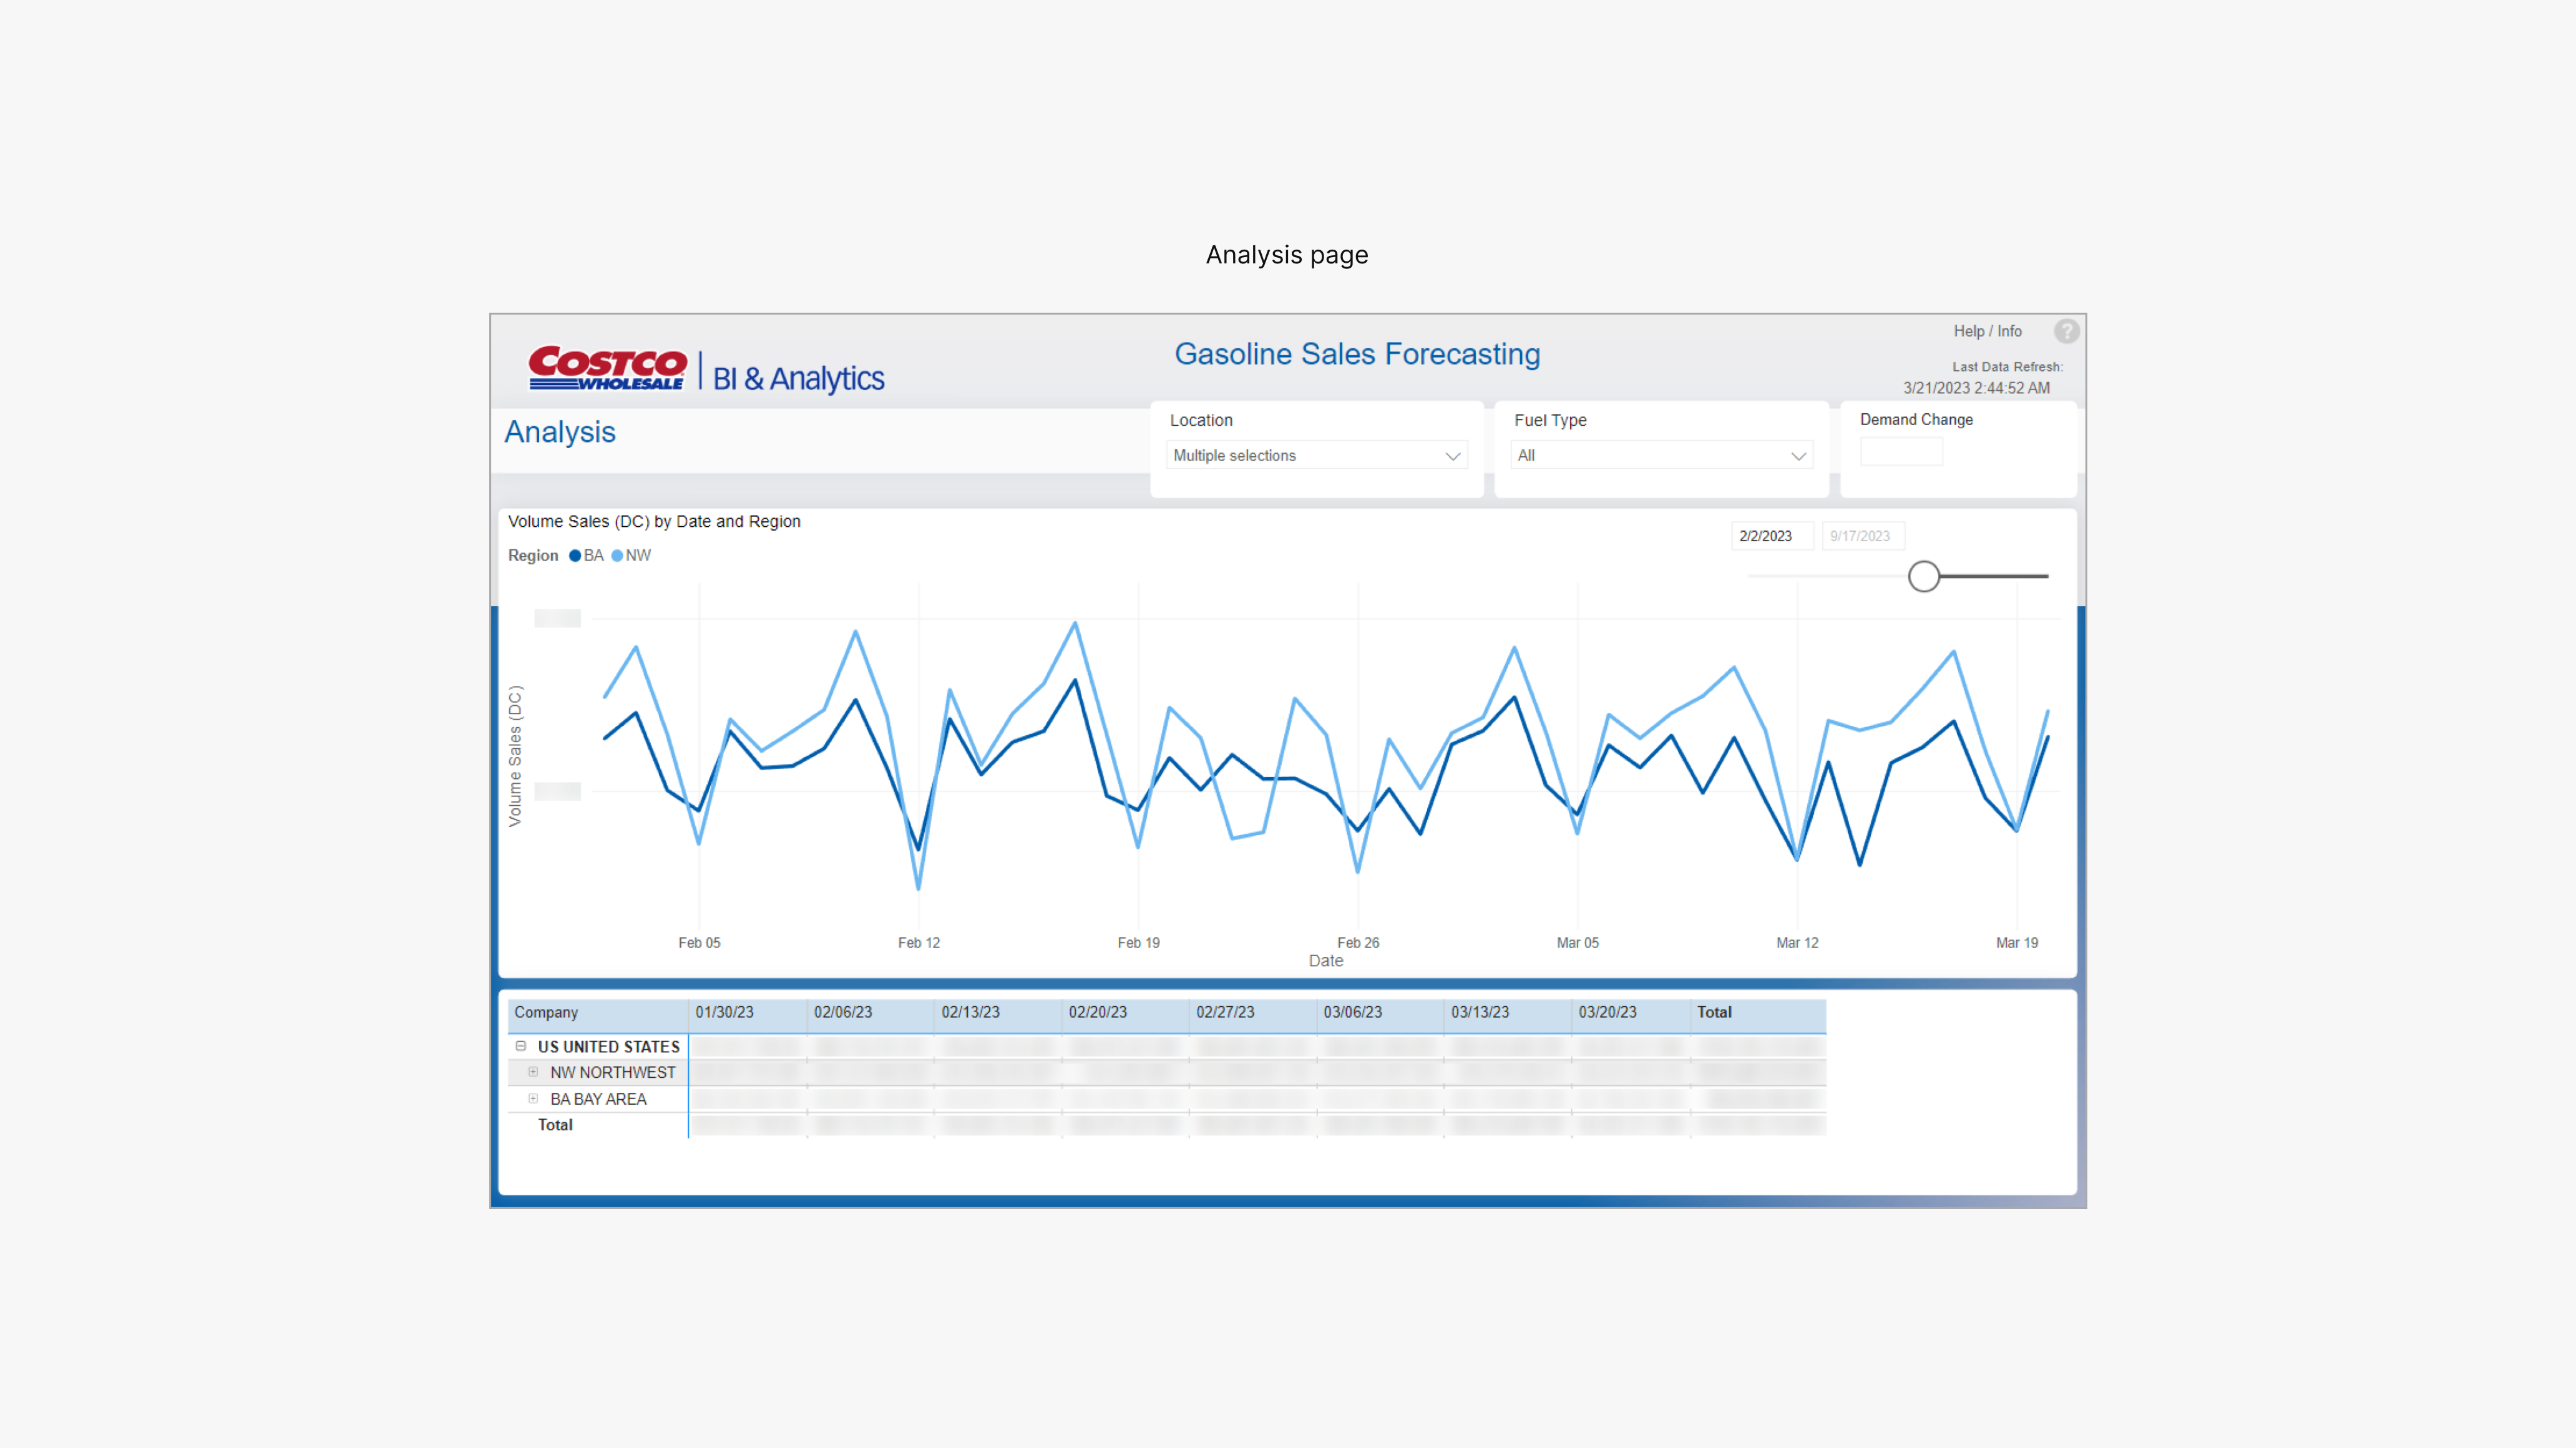Click the Feb 12 axis label

(919, 943)
